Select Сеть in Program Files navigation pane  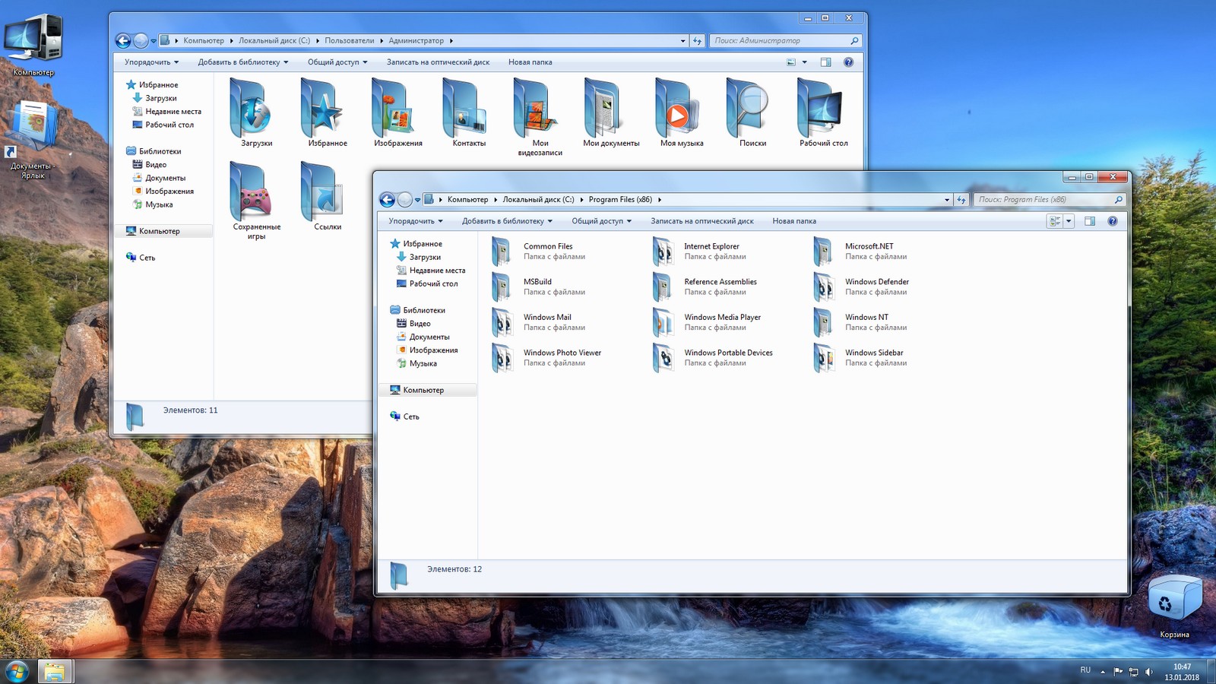tap(410, 416)
